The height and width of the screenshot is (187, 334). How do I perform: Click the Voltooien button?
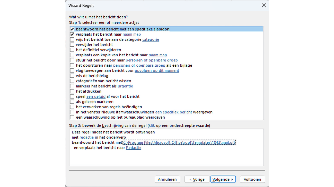point(252,179)
